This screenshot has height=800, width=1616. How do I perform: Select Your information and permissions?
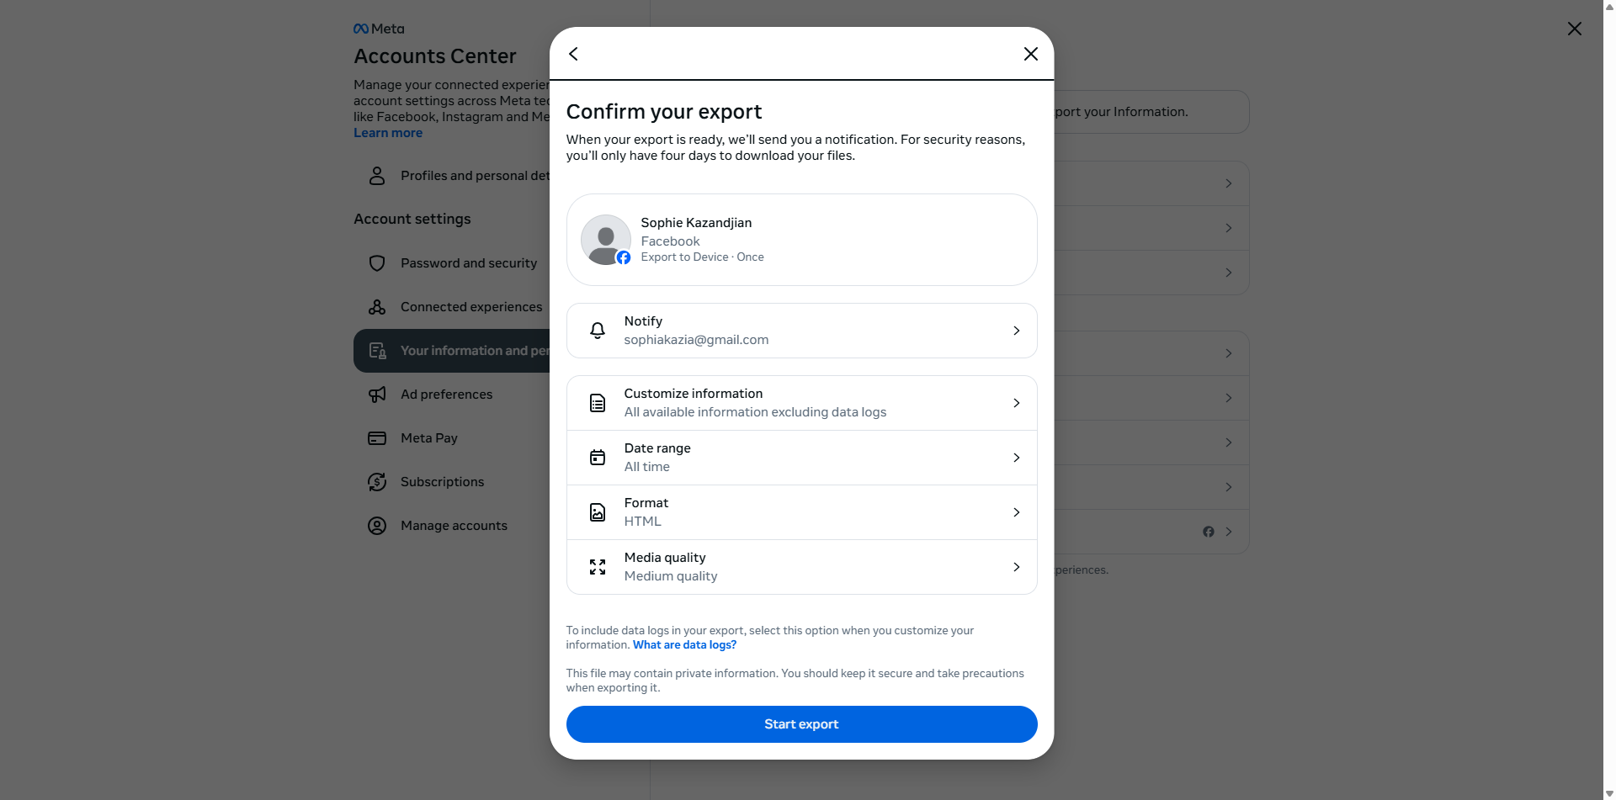coord(452,351)
